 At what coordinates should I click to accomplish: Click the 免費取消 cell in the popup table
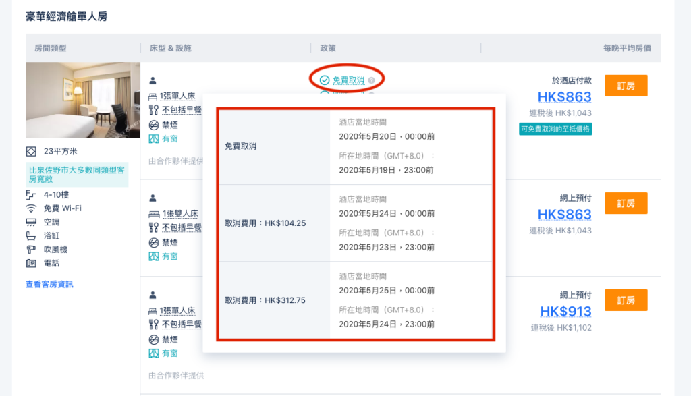[x=275, y=146]
